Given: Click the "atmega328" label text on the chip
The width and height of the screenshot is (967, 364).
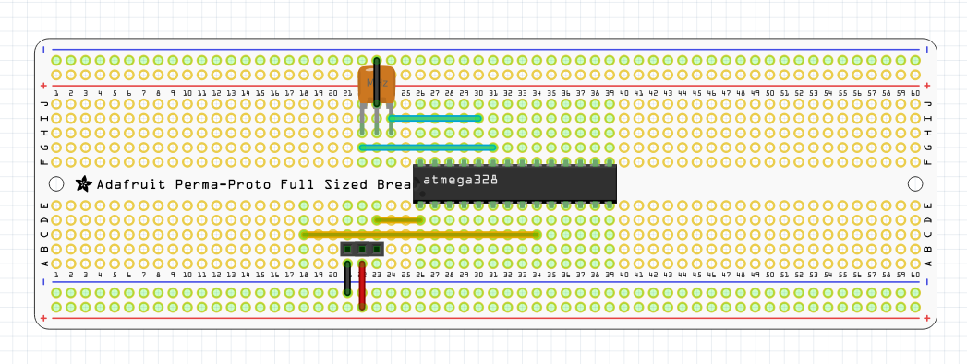Looking at the screenshot, I should pos(460,180).
